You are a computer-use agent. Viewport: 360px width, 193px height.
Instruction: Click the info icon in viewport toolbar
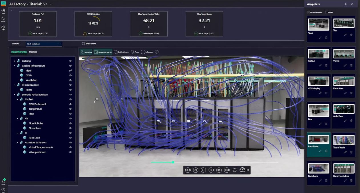coord(157,52)
